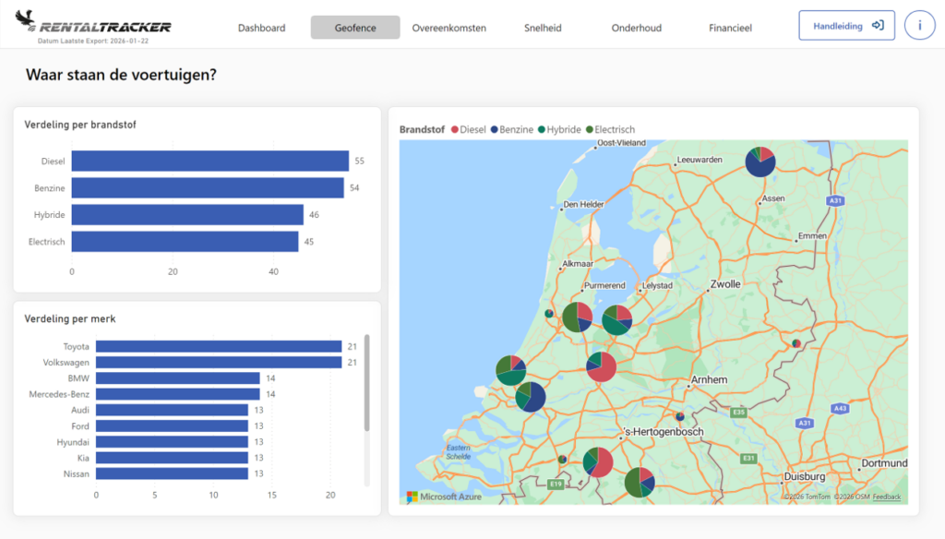945x539 pixels.
Task: Click the small pie marker near Emmen border
Action: 796,343
